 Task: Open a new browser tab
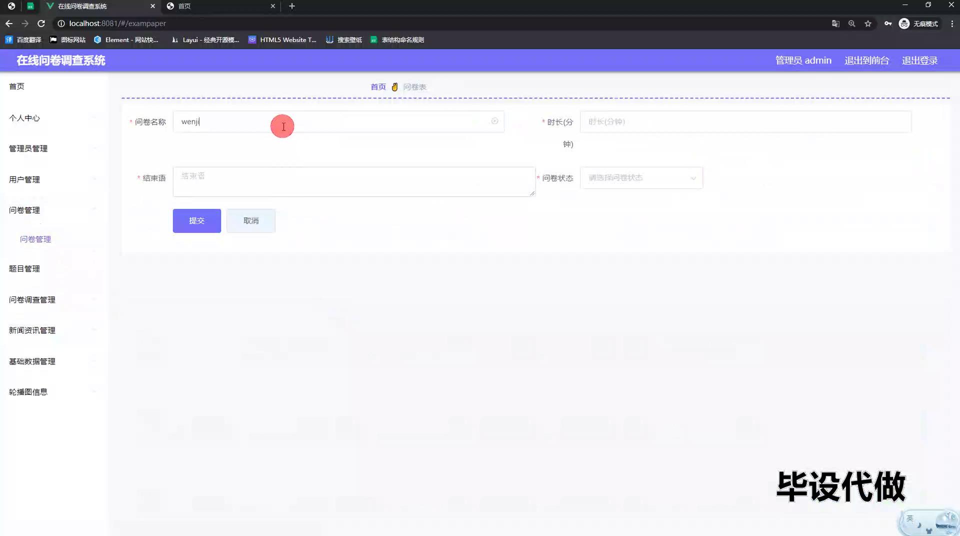coord(292,6)
